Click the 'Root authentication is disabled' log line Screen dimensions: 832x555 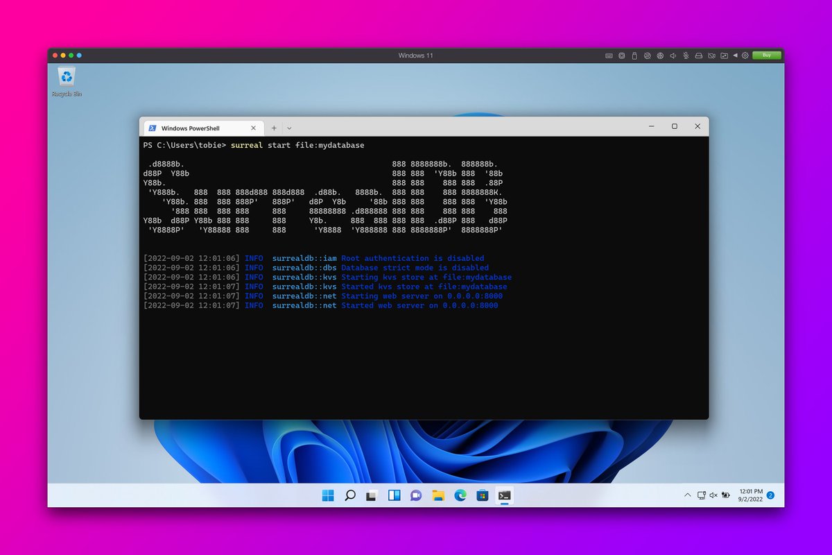pos(413,258)
